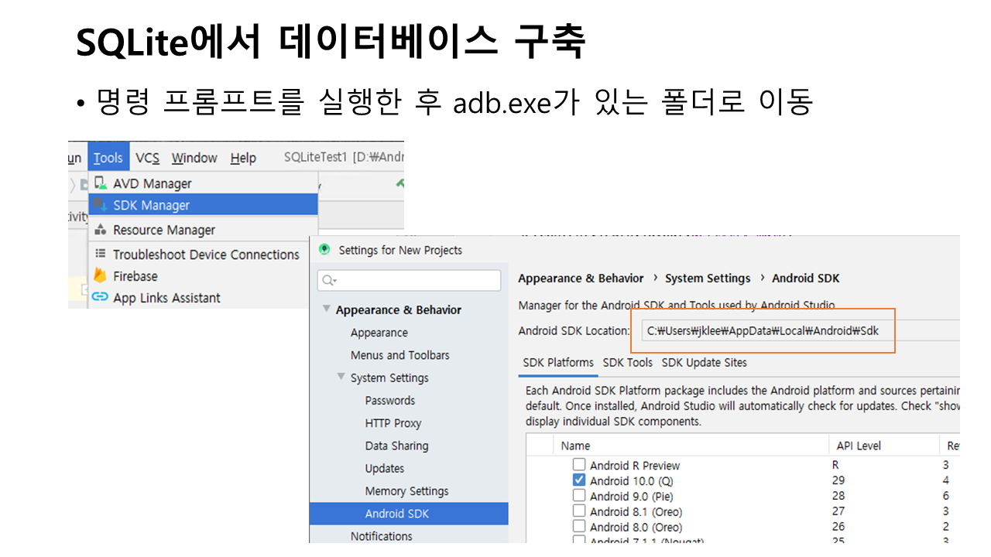Click the Android Studio icon in Settings title

pyautogui.click(x=324, y=250)
